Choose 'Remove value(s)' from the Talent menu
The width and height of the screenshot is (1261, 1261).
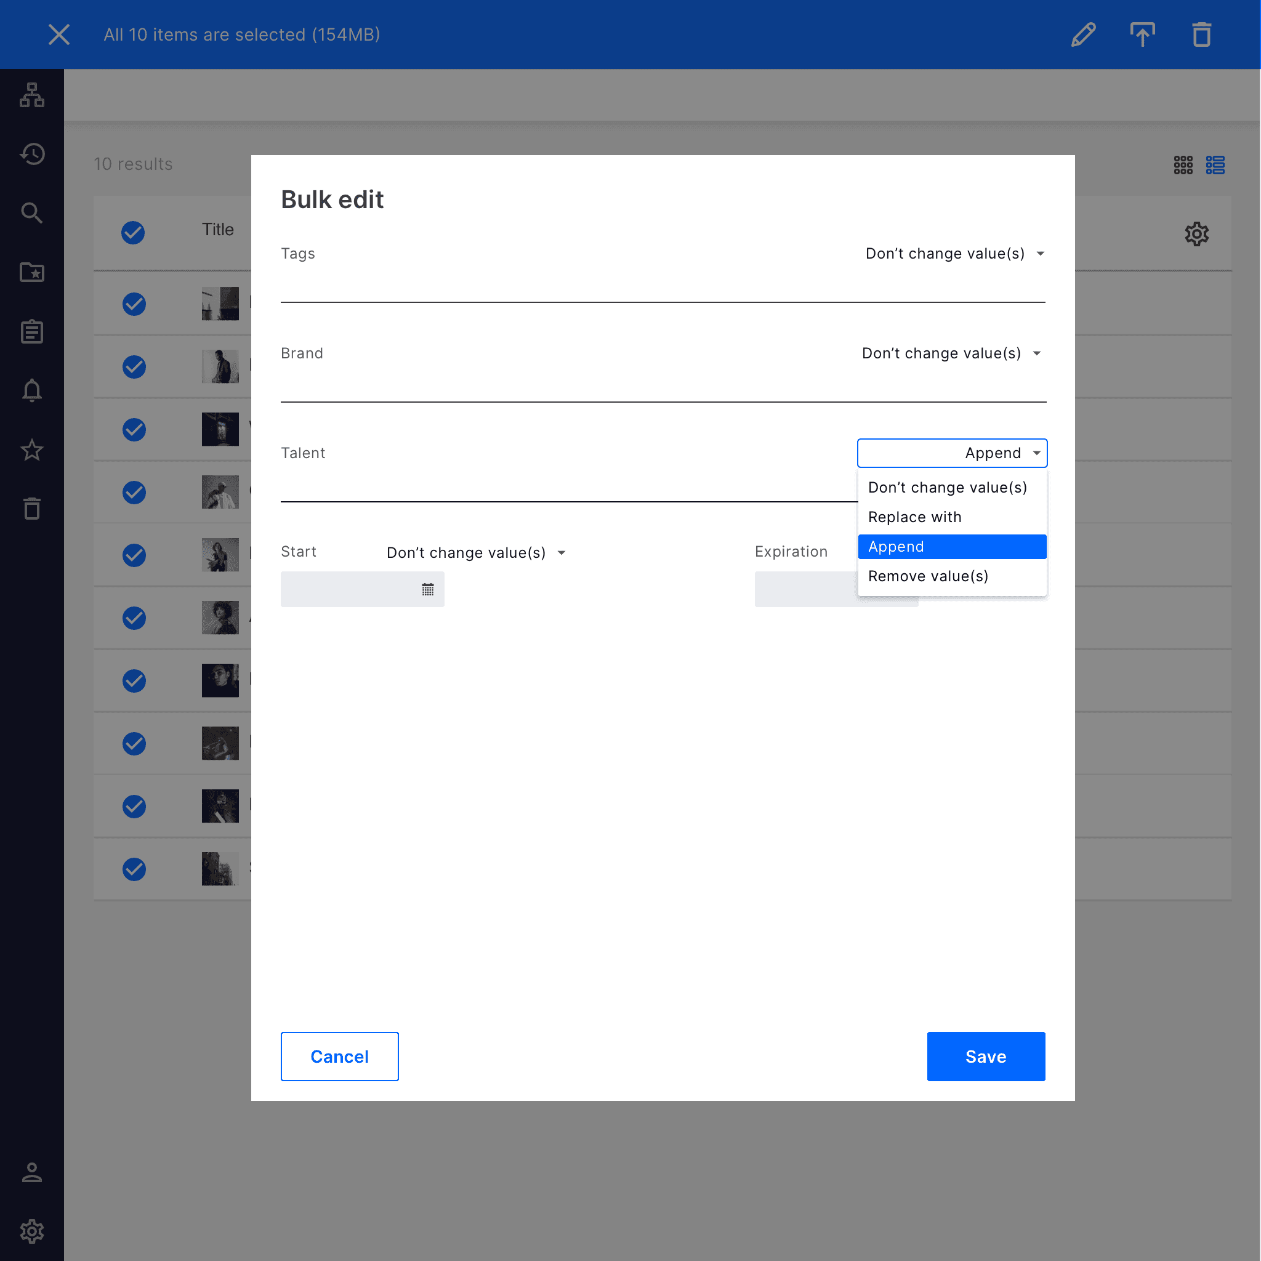click(x=927, y=576)
